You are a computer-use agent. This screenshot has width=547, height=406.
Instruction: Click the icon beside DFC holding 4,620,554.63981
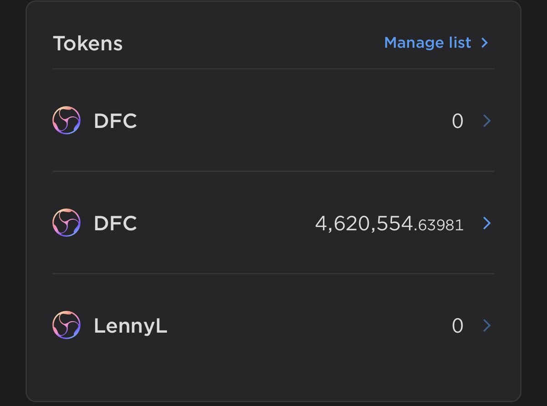(67, 223)
